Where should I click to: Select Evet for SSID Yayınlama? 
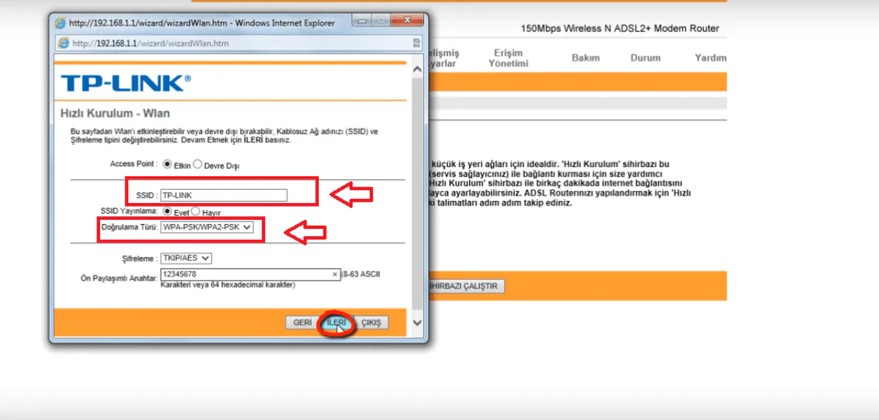(x=167, y=211)
